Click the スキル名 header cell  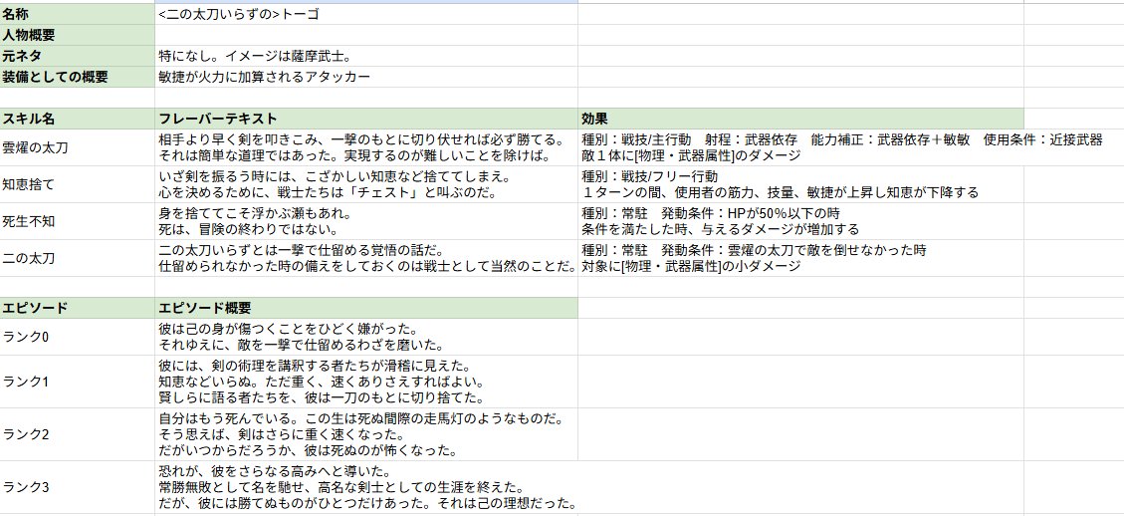point(78,119)
